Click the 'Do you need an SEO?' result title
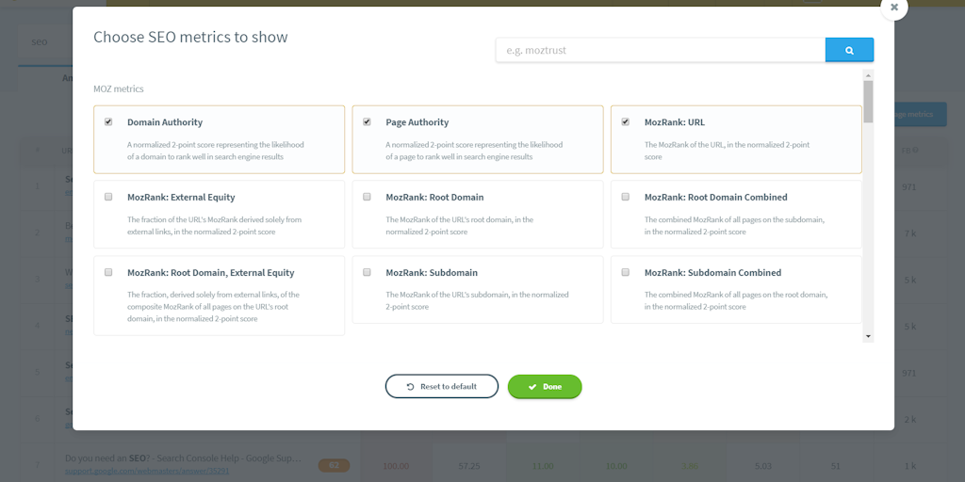This screenshot has height=482, width=965. pyautogui.click(x=183, y=458)
